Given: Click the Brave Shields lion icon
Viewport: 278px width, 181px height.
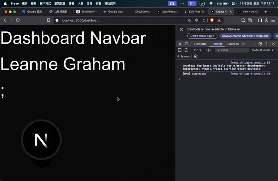Looking at the screenshot, I should pos(212,20).
